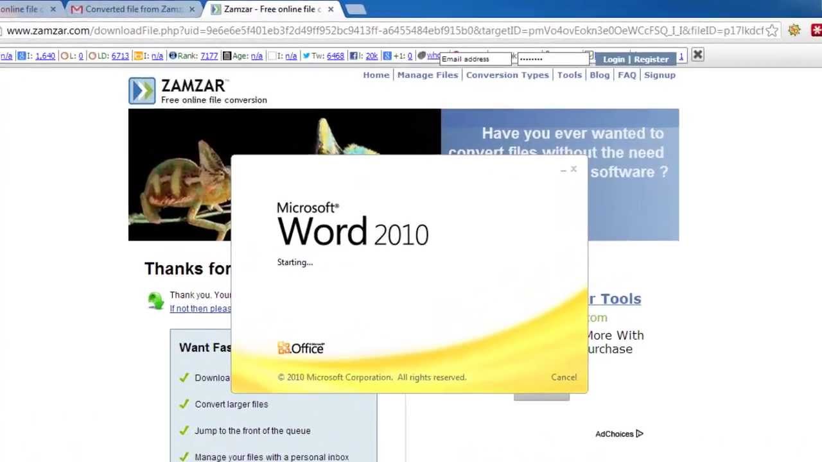This screenshot has width=822, height=462.
Task: Go to Conversion Types
Action: coord(507,75)
